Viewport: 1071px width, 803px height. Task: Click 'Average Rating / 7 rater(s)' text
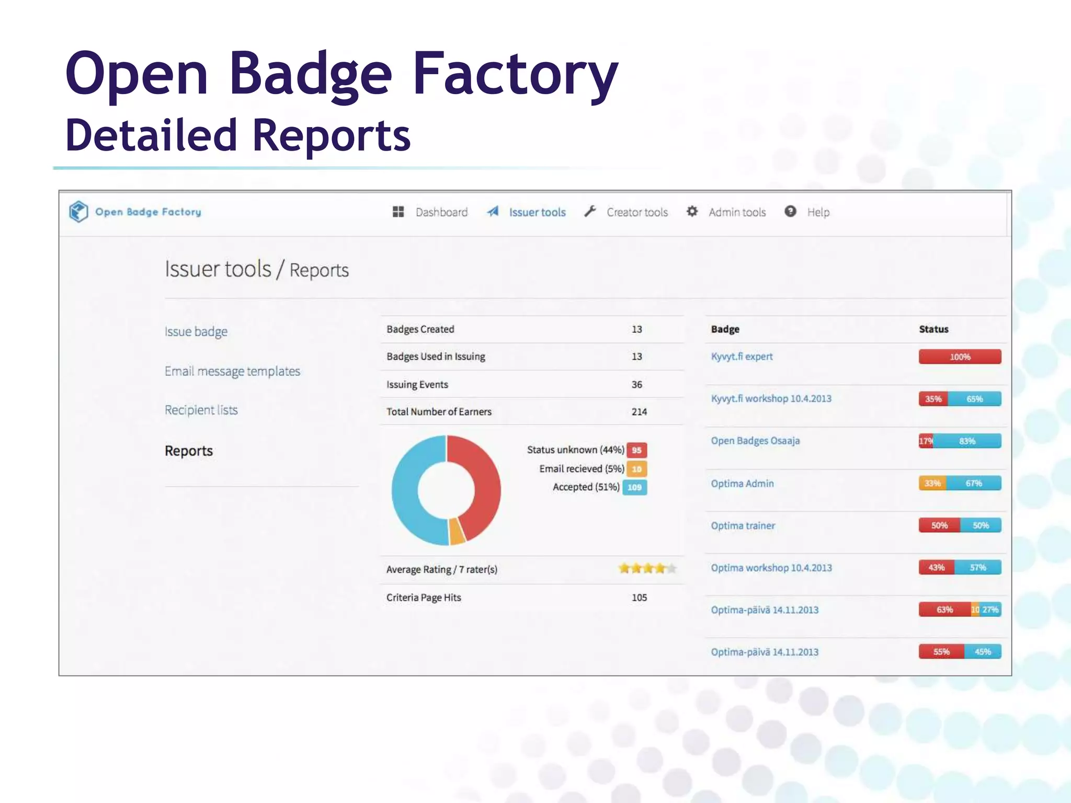[x=441, y=570]
